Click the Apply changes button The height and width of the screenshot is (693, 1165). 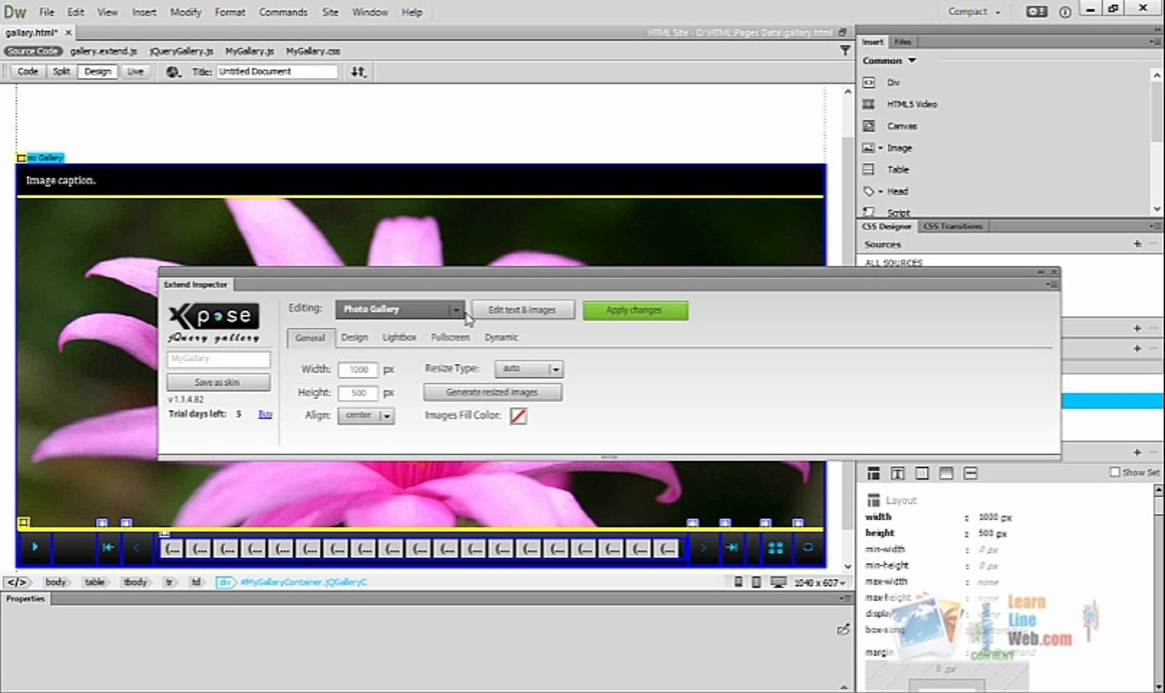(635, 311)
